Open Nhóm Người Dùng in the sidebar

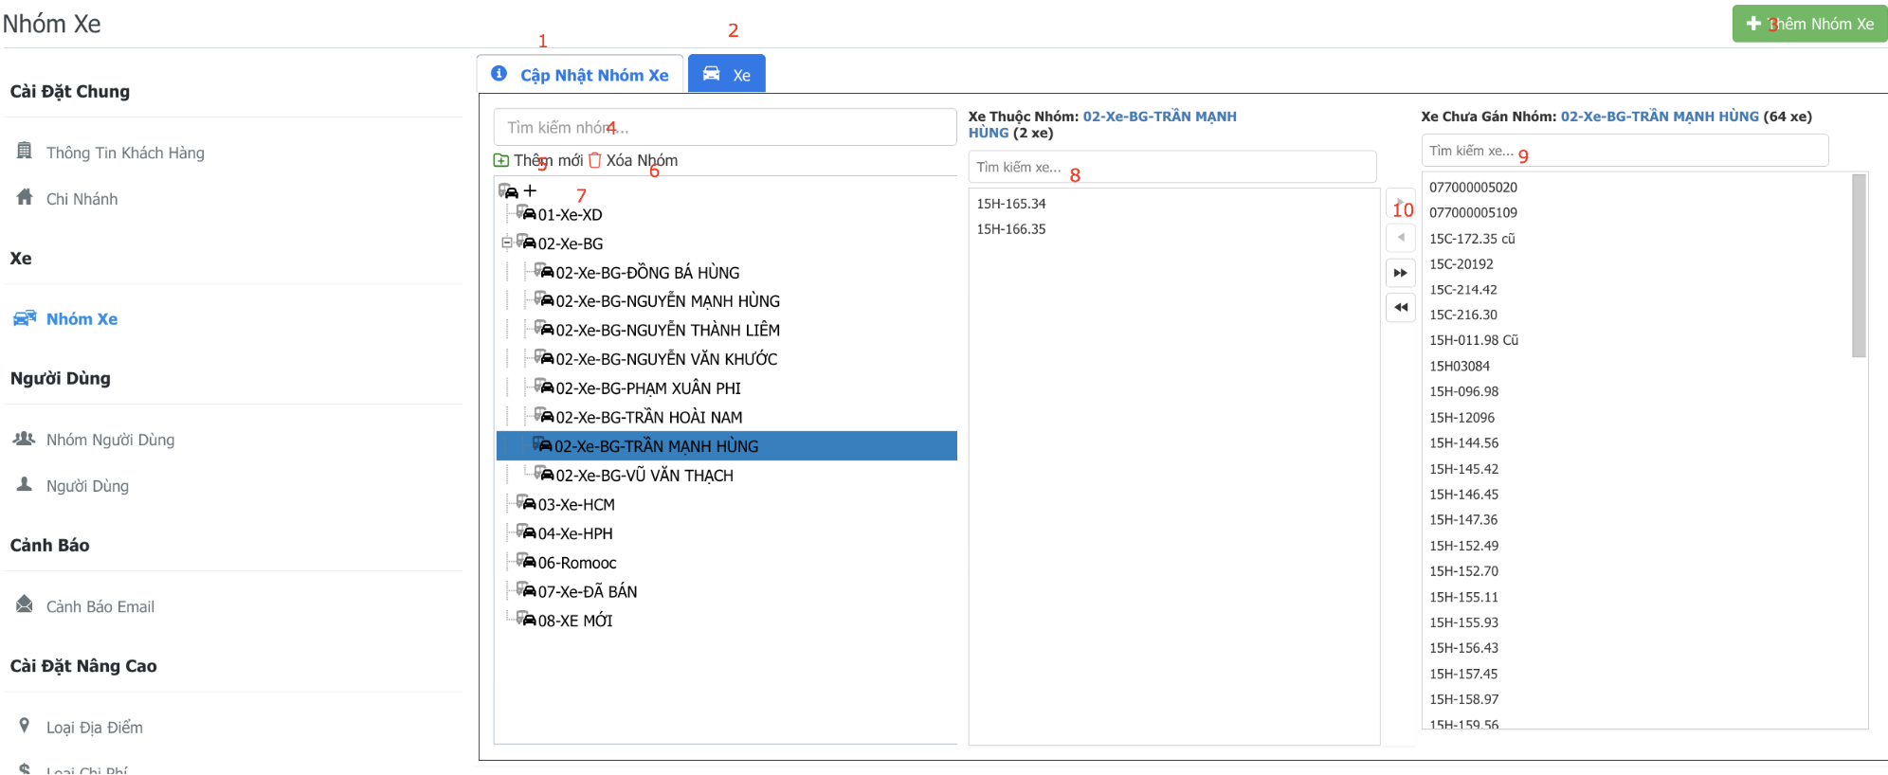pyautogui.click(x=110, y=440)
